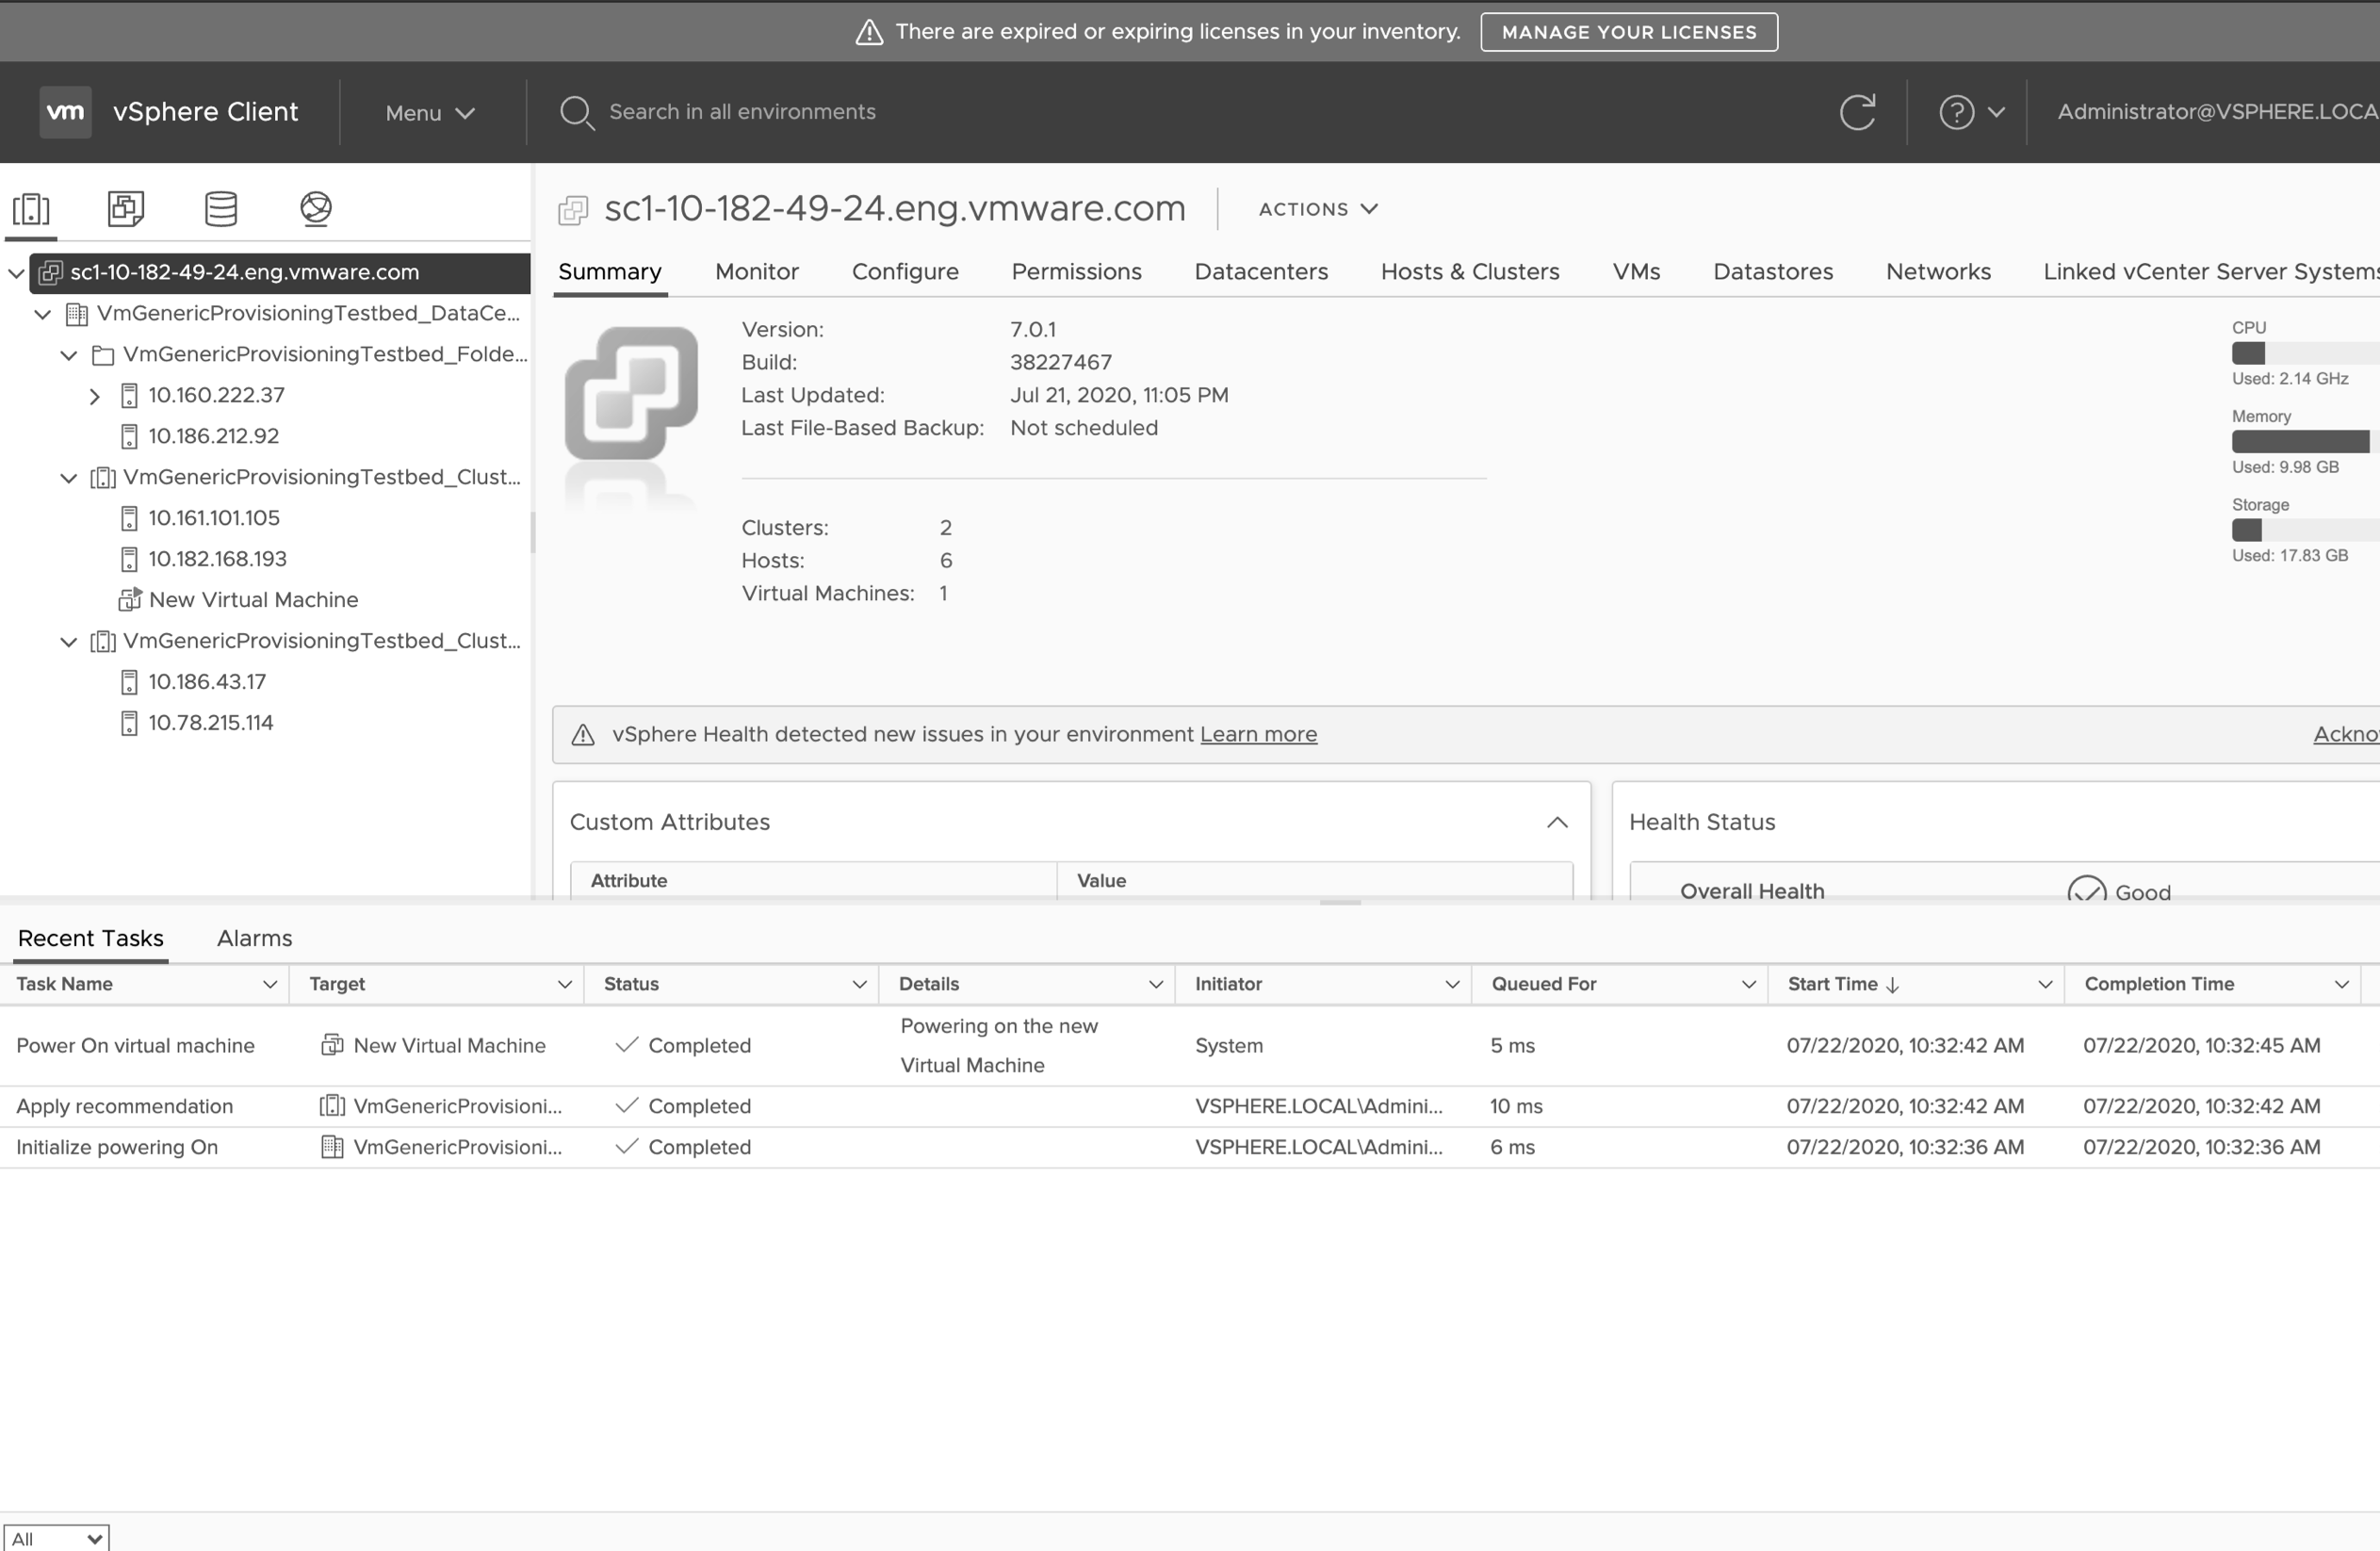2380x1551 pixels.
Task: Click the Administrator@VSPHERE.LOCAL user menu
Action: [x=2218, y=112]
